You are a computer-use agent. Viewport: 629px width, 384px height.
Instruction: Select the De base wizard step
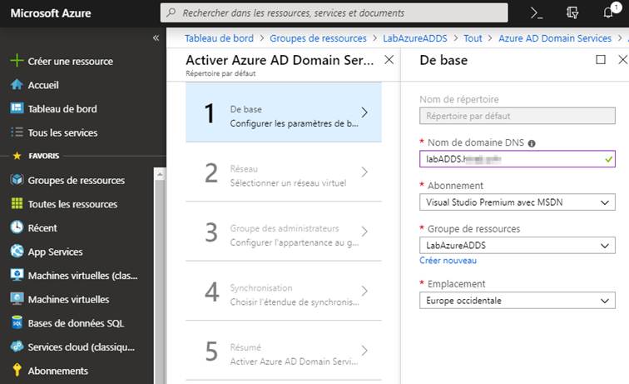point(284,112)
